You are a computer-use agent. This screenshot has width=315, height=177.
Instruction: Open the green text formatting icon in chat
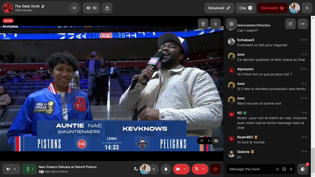[278, 169]
